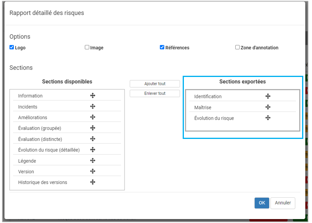This screenshot has height=223, width=312.
Task: Cancel the dialog with Annuler
Action: click(x=283, y=203)
